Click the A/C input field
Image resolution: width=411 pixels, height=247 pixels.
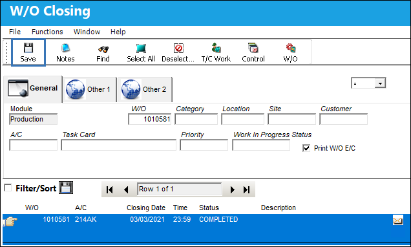pyautogui.click(x=34, y=145)
